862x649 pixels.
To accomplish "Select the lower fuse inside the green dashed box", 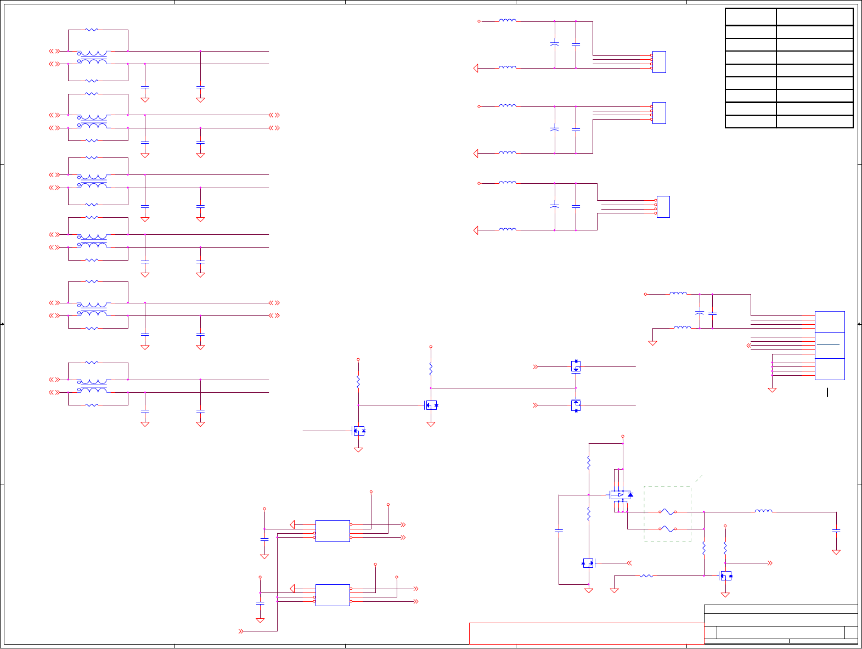I will (x=667, y=529).
